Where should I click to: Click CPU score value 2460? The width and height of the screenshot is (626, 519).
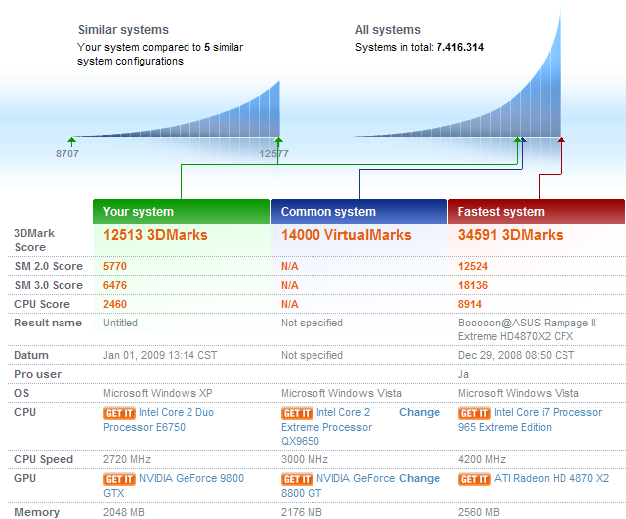[x=115, y=304]
